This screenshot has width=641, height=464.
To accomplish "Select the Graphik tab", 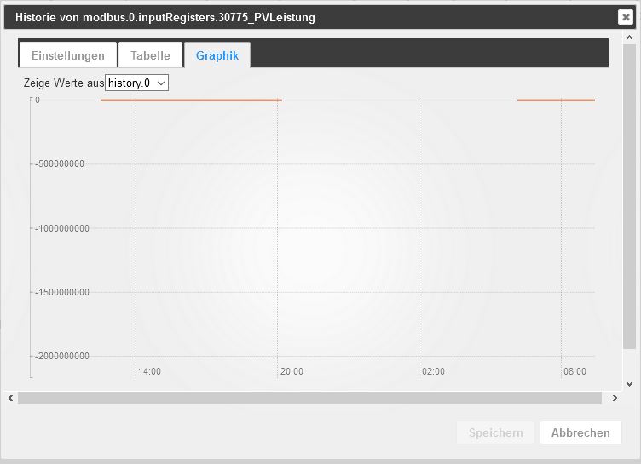I will 217,55.
